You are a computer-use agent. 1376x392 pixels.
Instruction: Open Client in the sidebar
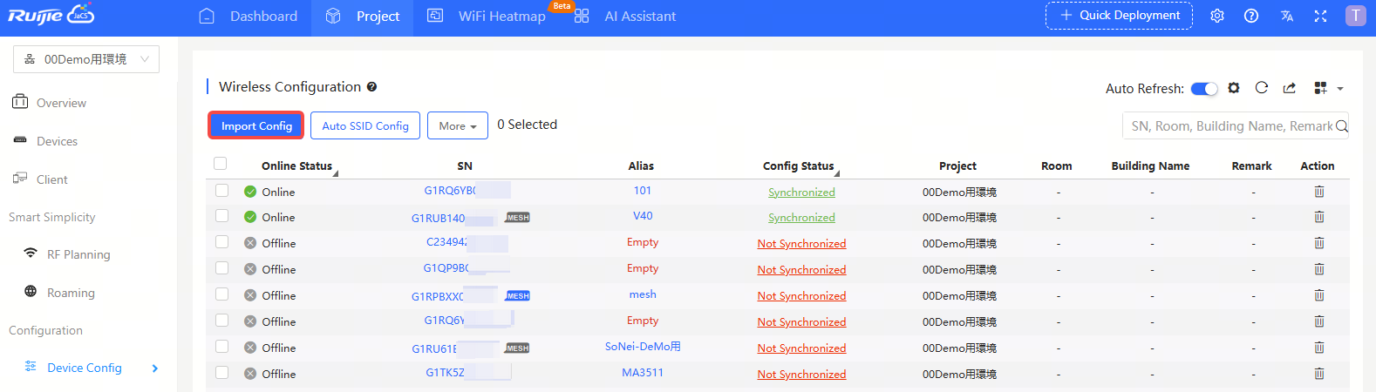(x=51, y=179)
